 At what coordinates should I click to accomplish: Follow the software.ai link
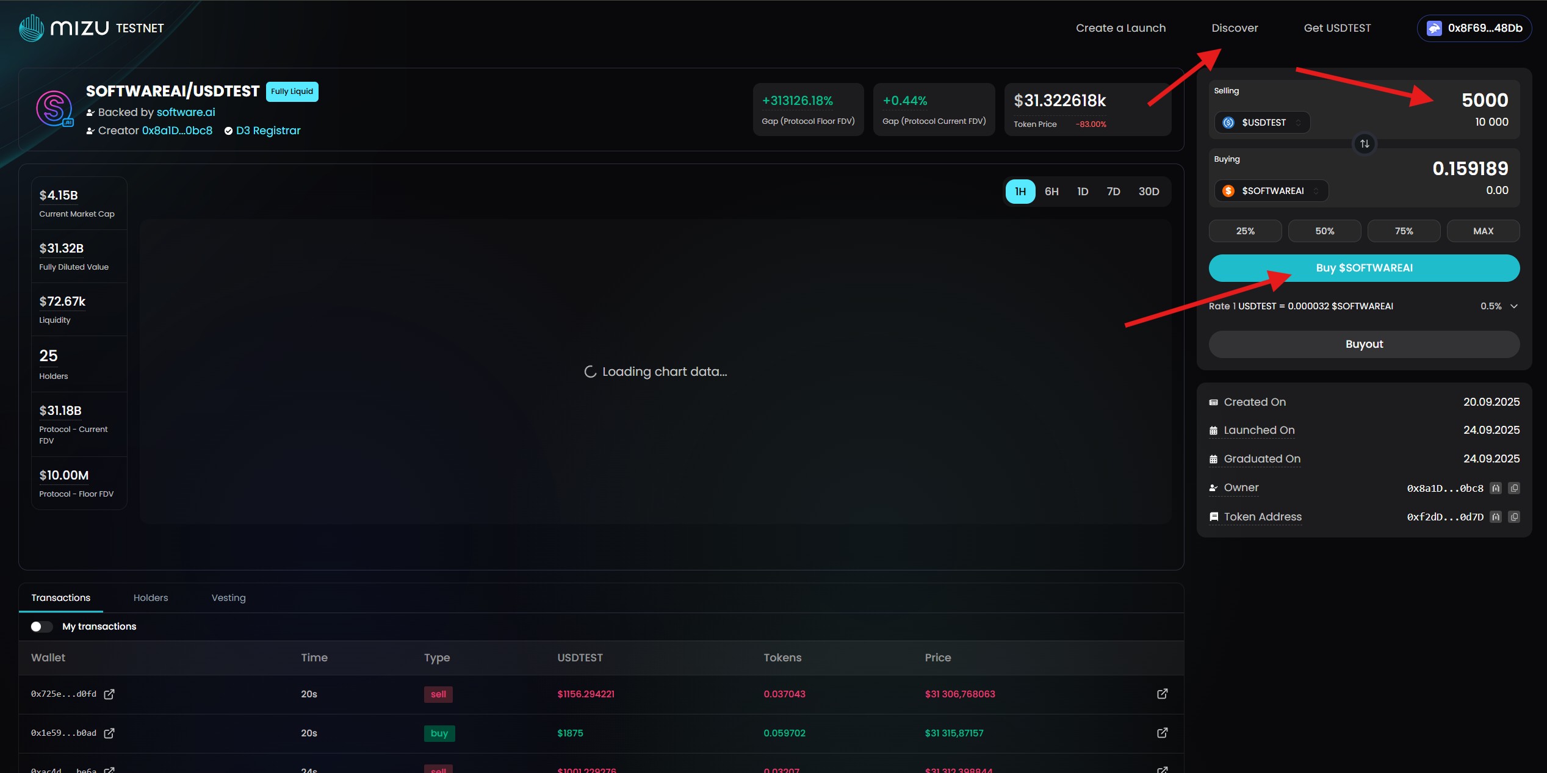(x=186, y=112)
